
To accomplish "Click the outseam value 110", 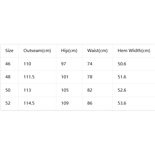I will (27, 64).
